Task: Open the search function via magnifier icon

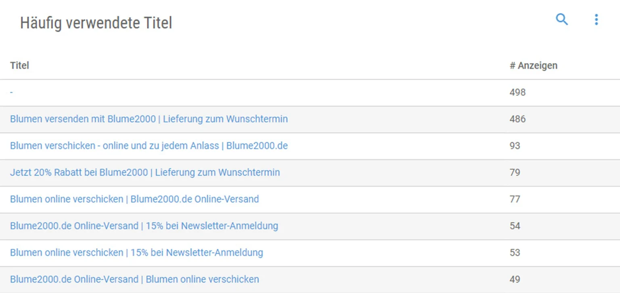Action: 561,19
